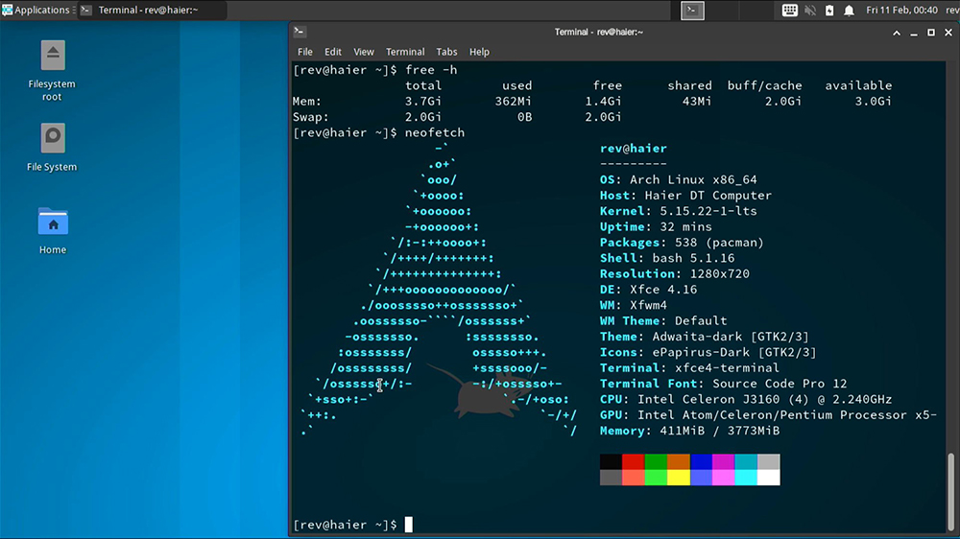Open the View menu in Terminal

364,52
